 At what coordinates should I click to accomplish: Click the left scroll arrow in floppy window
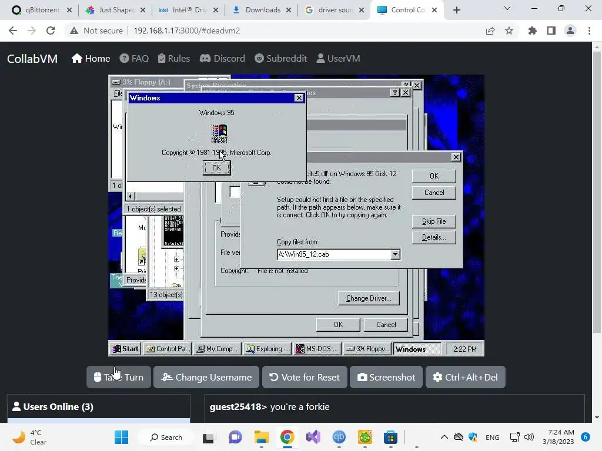[x=130, y=196]
